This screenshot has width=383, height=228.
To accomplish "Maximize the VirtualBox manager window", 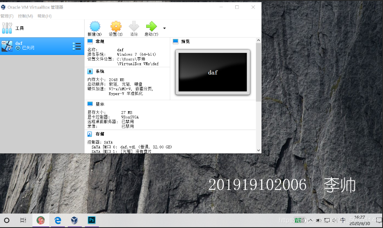I will pyautogui.click(x=237, y=7).
